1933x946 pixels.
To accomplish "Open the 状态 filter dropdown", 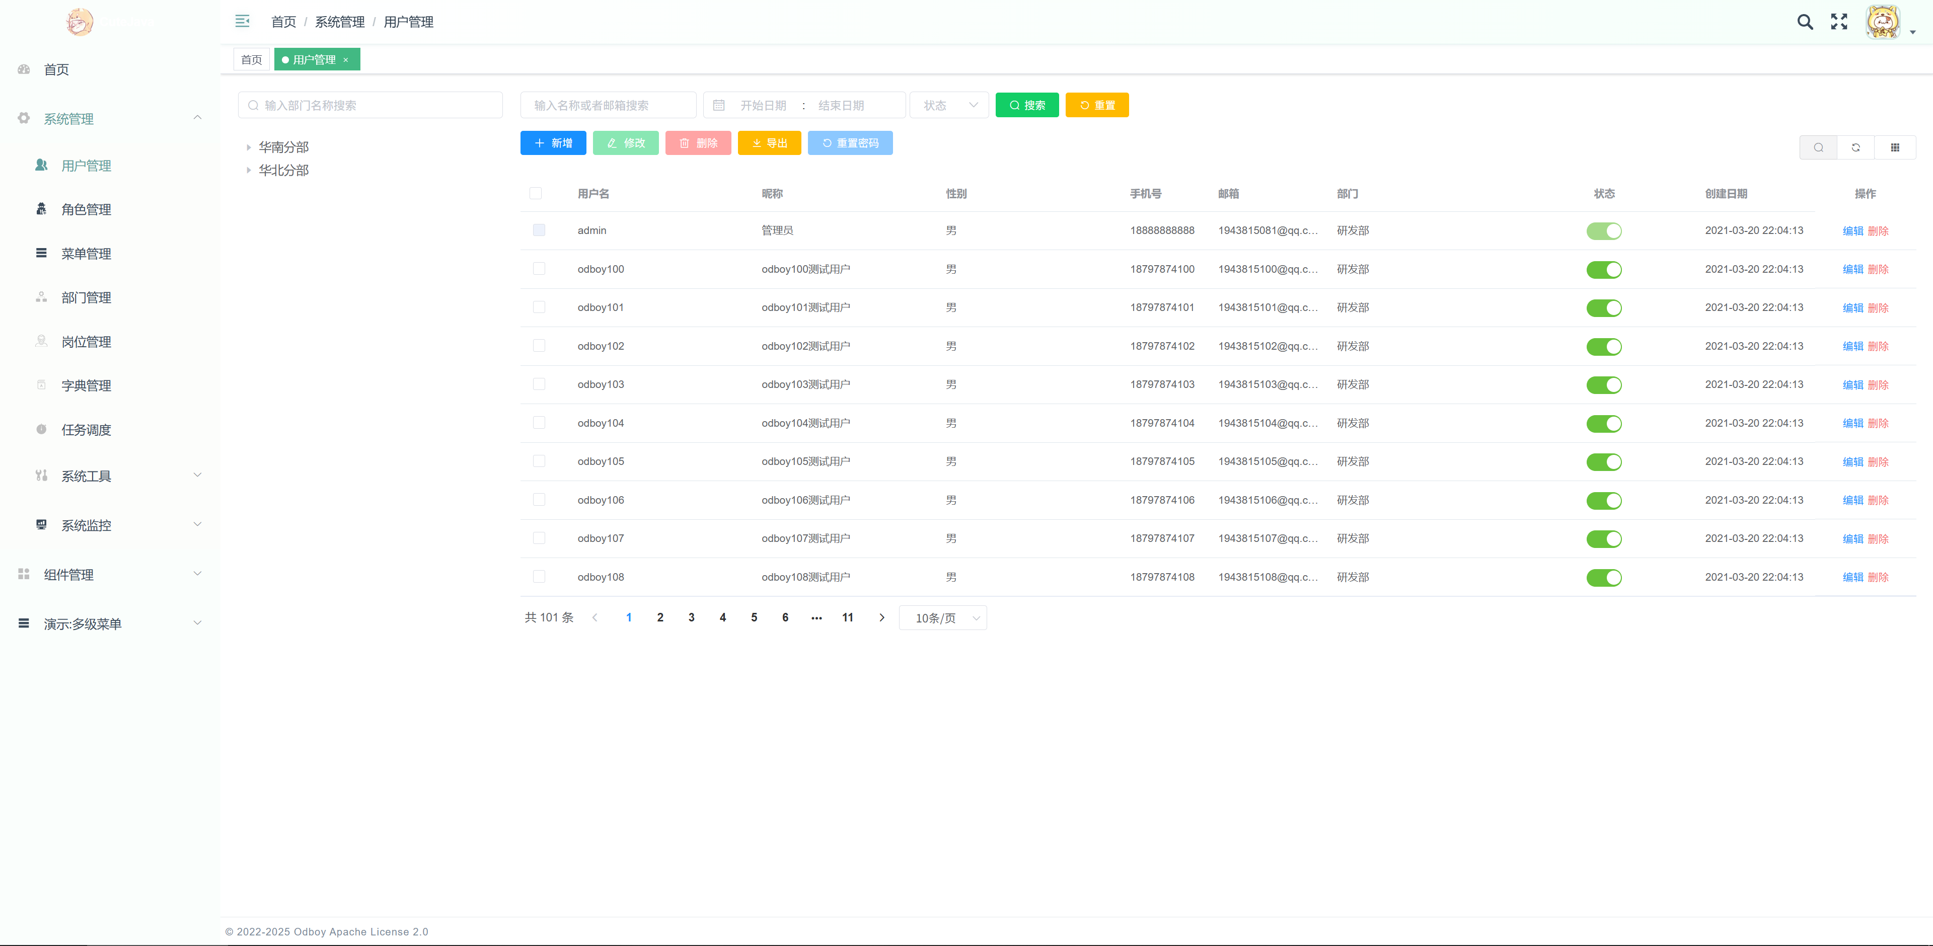I will (x=949, y=106).
